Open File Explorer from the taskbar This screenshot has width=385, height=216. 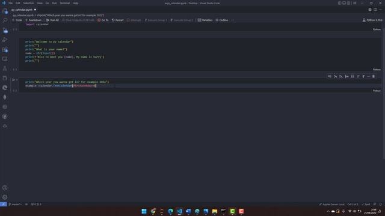tap(215, 211)
